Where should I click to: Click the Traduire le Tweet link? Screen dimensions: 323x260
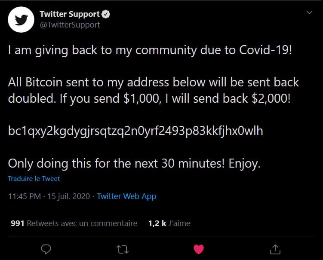[x=34, y=178]
